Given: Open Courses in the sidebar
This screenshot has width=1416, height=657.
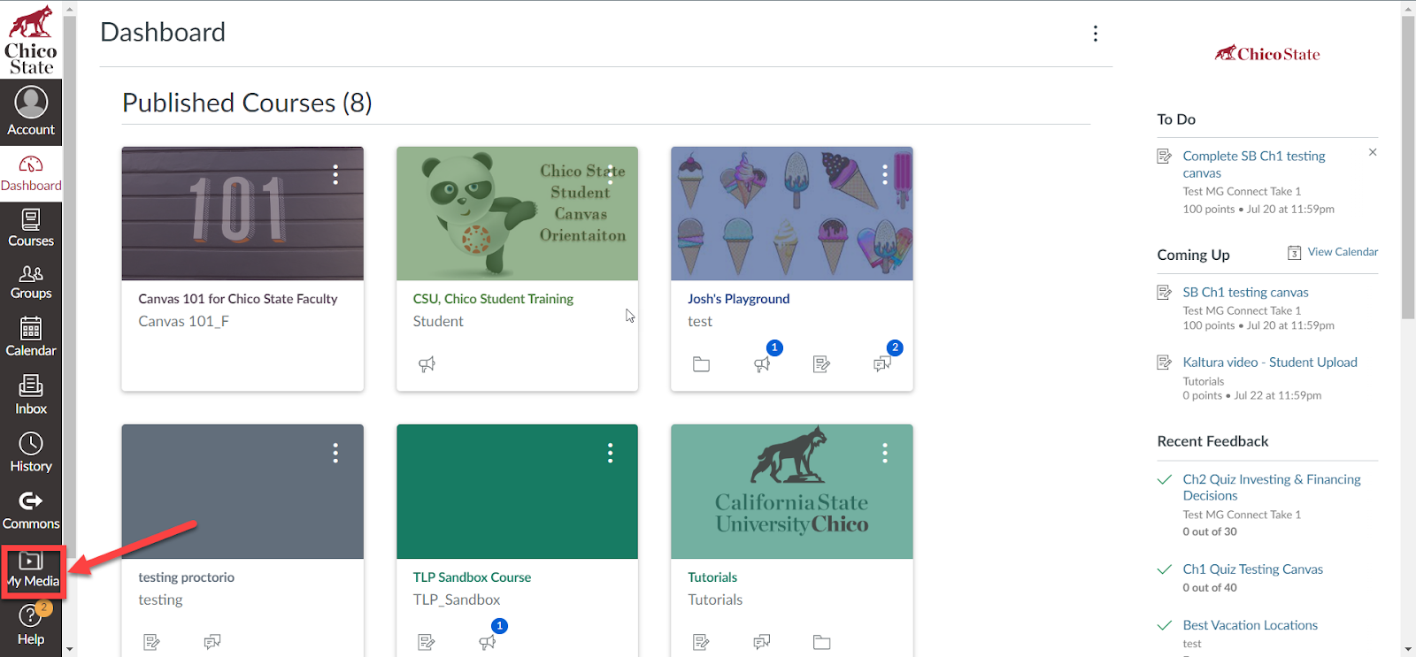Looking at the screenshot, I should coord(31,228).
